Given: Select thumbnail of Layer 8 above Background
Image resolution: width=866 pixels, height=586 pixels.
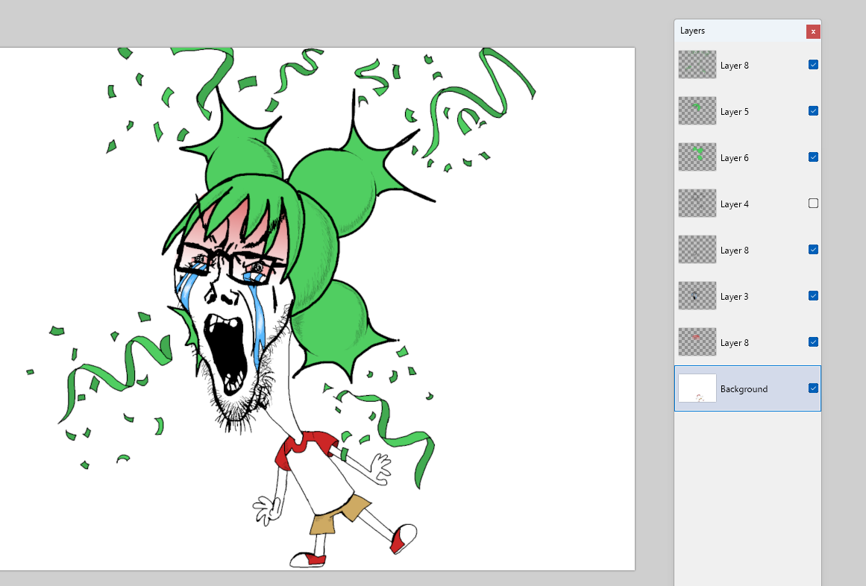Looking at the screenshot, I should point(697,342).
